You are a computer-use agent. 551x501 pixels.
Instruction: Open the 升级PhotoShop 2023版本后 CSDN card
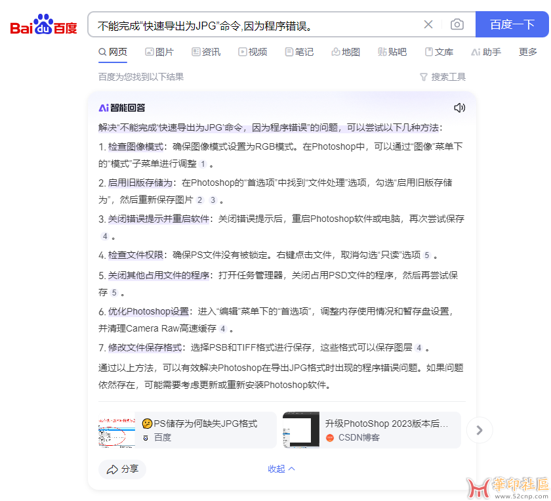[372, 430]
